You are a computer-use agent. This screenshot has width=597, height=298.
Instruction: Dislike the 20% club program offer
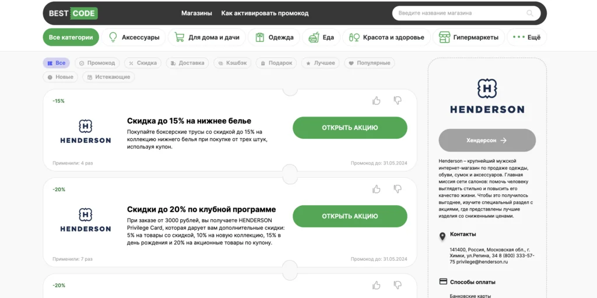point(398,189)
